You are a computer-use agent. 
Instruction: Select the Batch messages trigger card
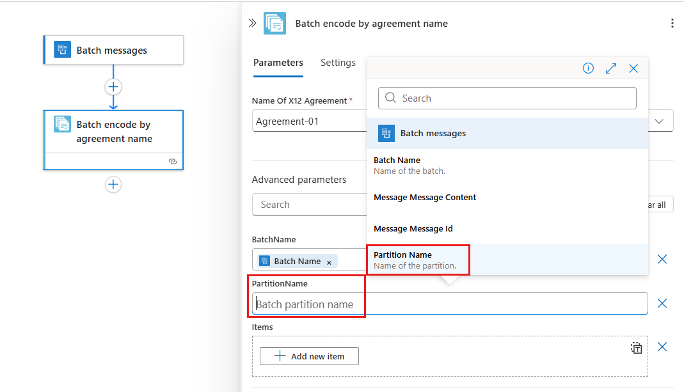(113, 51)
